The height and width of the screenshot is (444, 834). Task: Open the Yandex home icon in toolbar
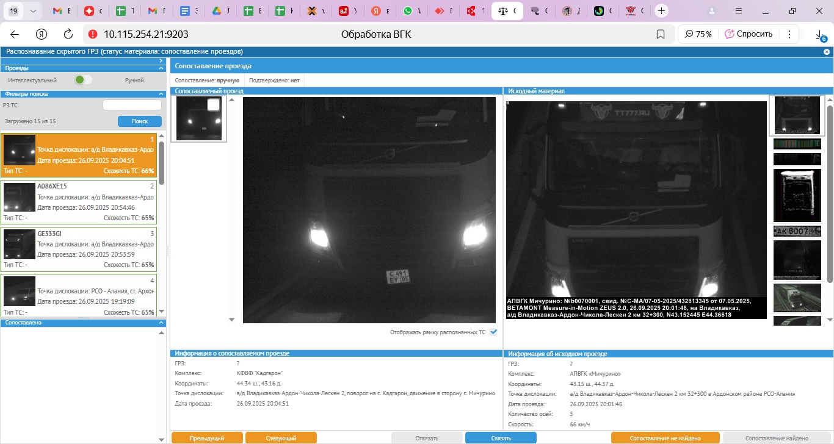click(x=42, y=34)
